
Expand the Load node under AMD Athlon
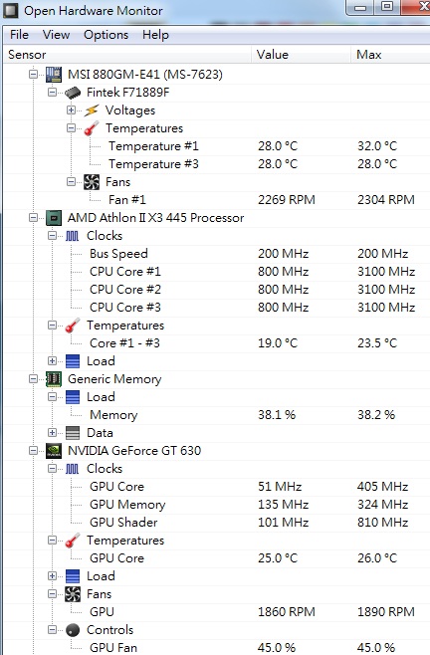pos(52,361)
